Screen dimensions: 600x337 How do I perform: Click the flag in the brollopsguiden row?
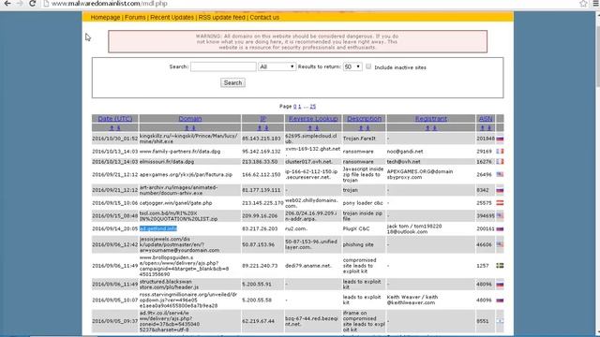[x=500, y=266]
